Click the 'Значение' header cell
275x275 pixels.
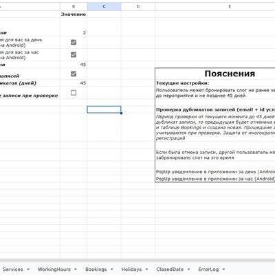pos(74,14)
